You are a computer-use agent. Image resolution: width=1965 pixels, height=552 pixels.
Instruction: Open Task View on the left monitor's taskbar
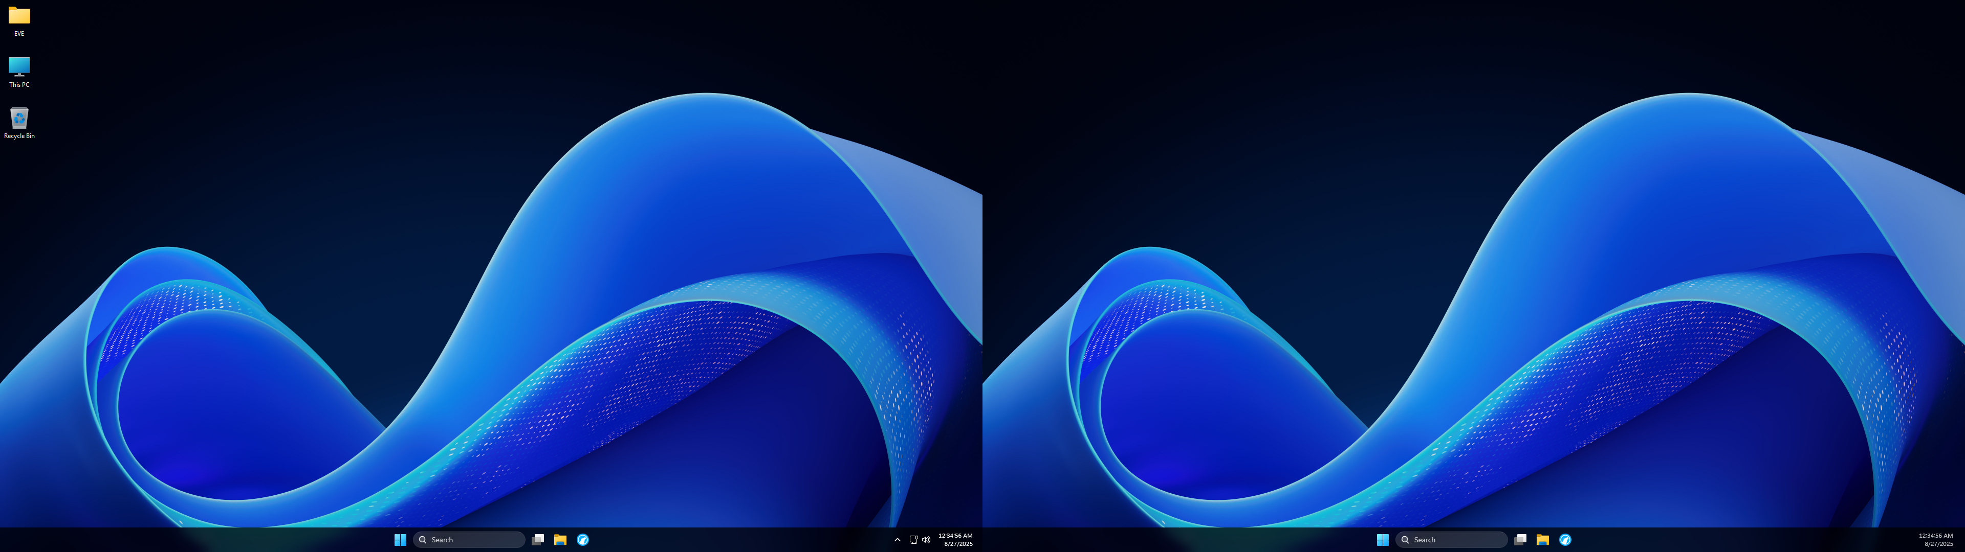click(538, 540)
